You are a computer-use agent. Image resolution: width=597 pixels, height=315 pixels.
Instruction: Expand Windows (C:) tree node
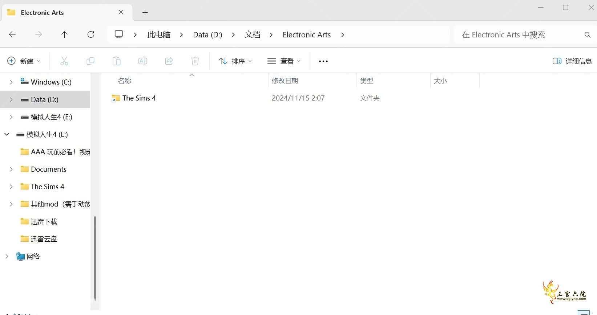click(11, 82)
